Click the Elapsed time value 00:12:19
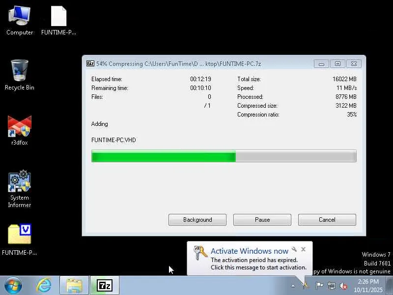393x295 pixels. click(200, 79)
